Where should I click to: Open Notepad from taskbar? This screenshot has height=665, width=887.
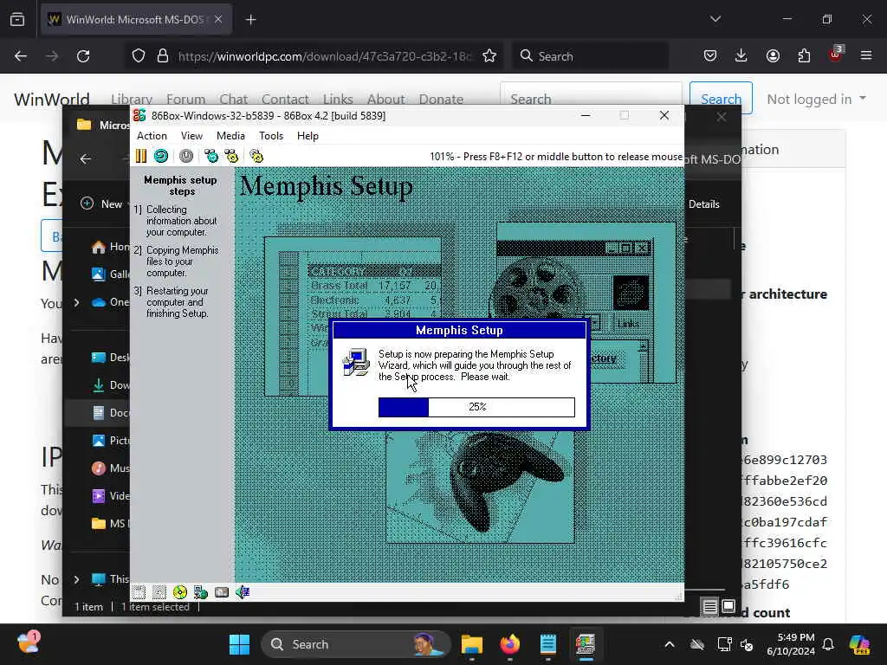pyautogui.click(x=547, y=644)
